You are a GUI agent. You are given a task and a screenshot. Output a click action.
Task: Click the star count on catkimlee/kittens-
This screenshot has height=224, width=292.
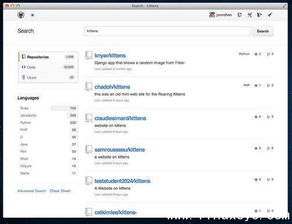coord(258,211)
